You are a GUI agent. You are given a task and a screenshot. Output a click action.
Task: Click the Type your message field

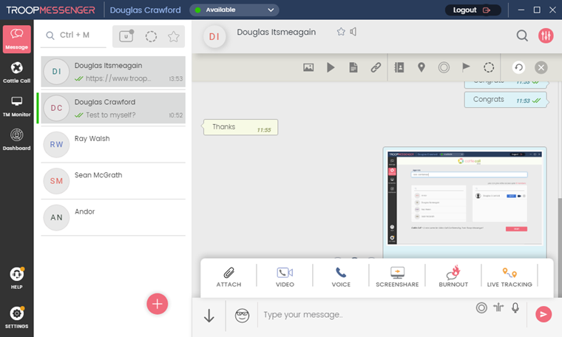point(365,315)
